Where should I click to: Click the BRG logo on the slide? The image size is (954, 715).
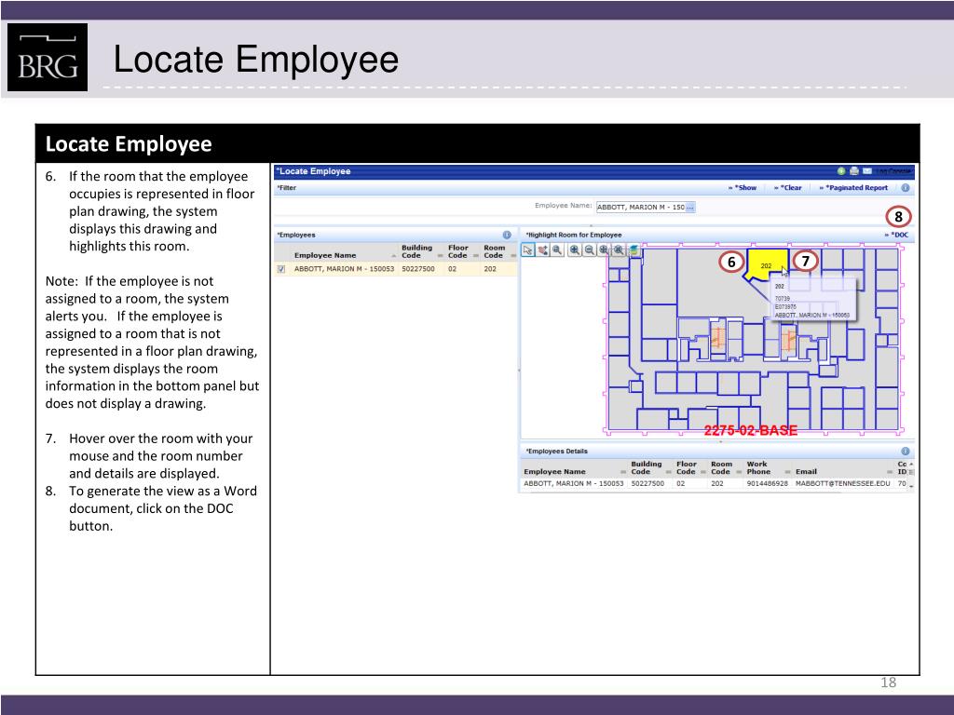coord(48,58)
